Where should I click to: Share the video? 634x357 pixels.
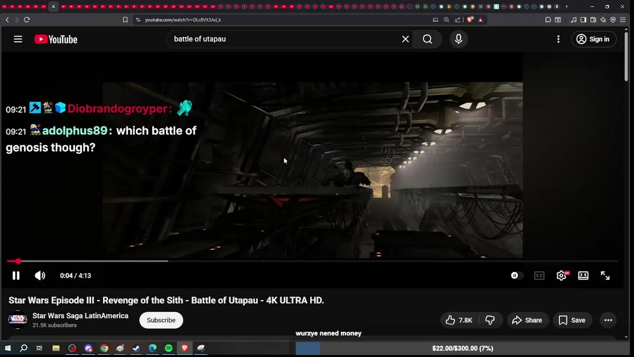tap(527, 320)
